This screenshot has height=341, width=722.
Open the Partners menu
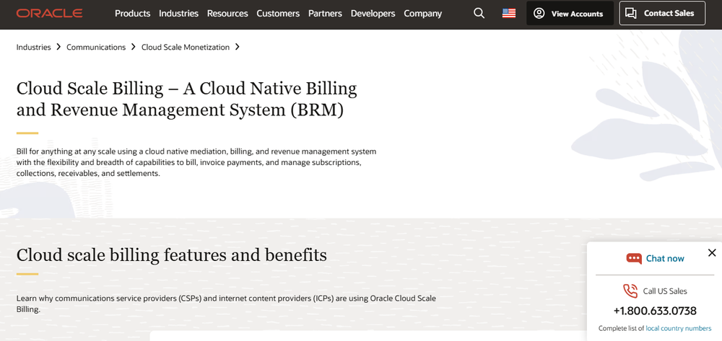click(325, 13)
